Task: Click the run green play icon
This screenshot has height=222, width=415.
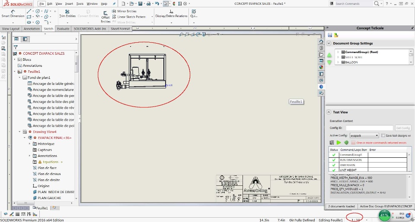Action: click(x=339, y=143)
